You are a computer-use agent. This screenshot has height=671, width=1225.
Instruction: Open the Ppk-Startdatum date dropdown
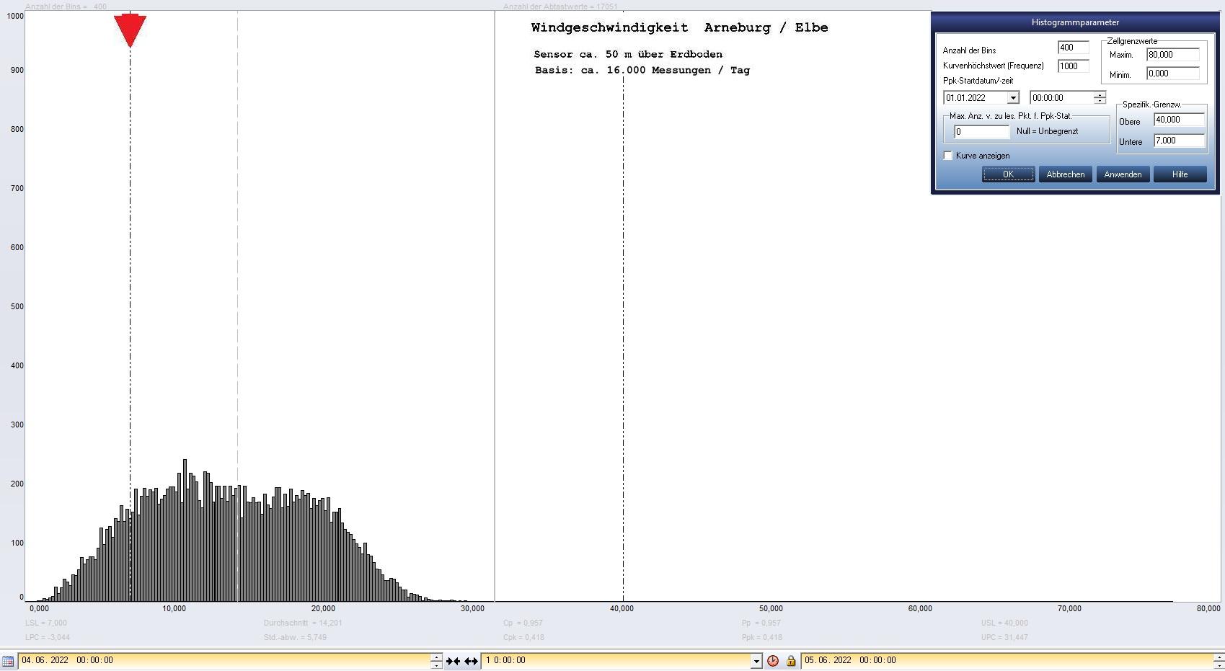[x=1012, y=98]
